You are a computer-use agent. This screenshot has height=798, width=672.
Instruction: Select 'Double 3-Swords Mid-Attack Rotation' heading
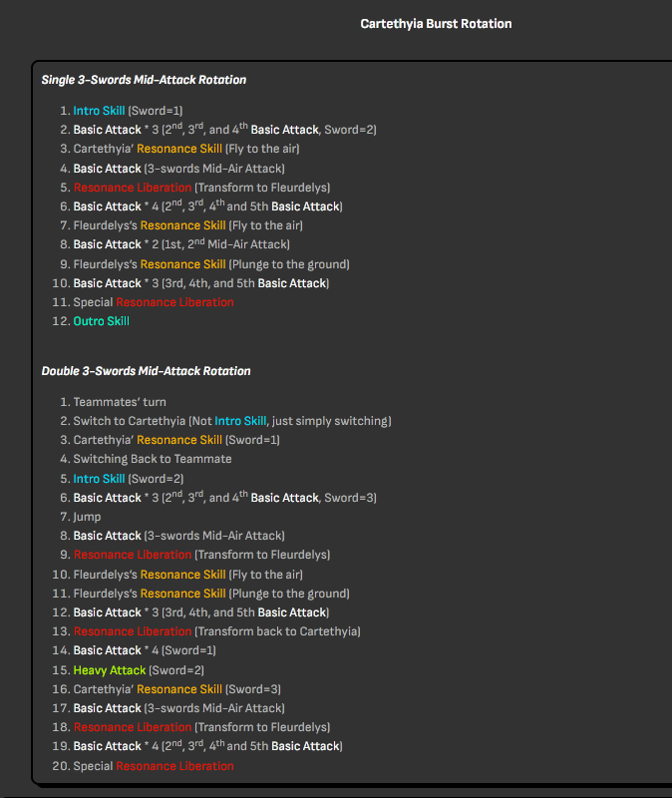pyautogui.click(x=146, y=371)
